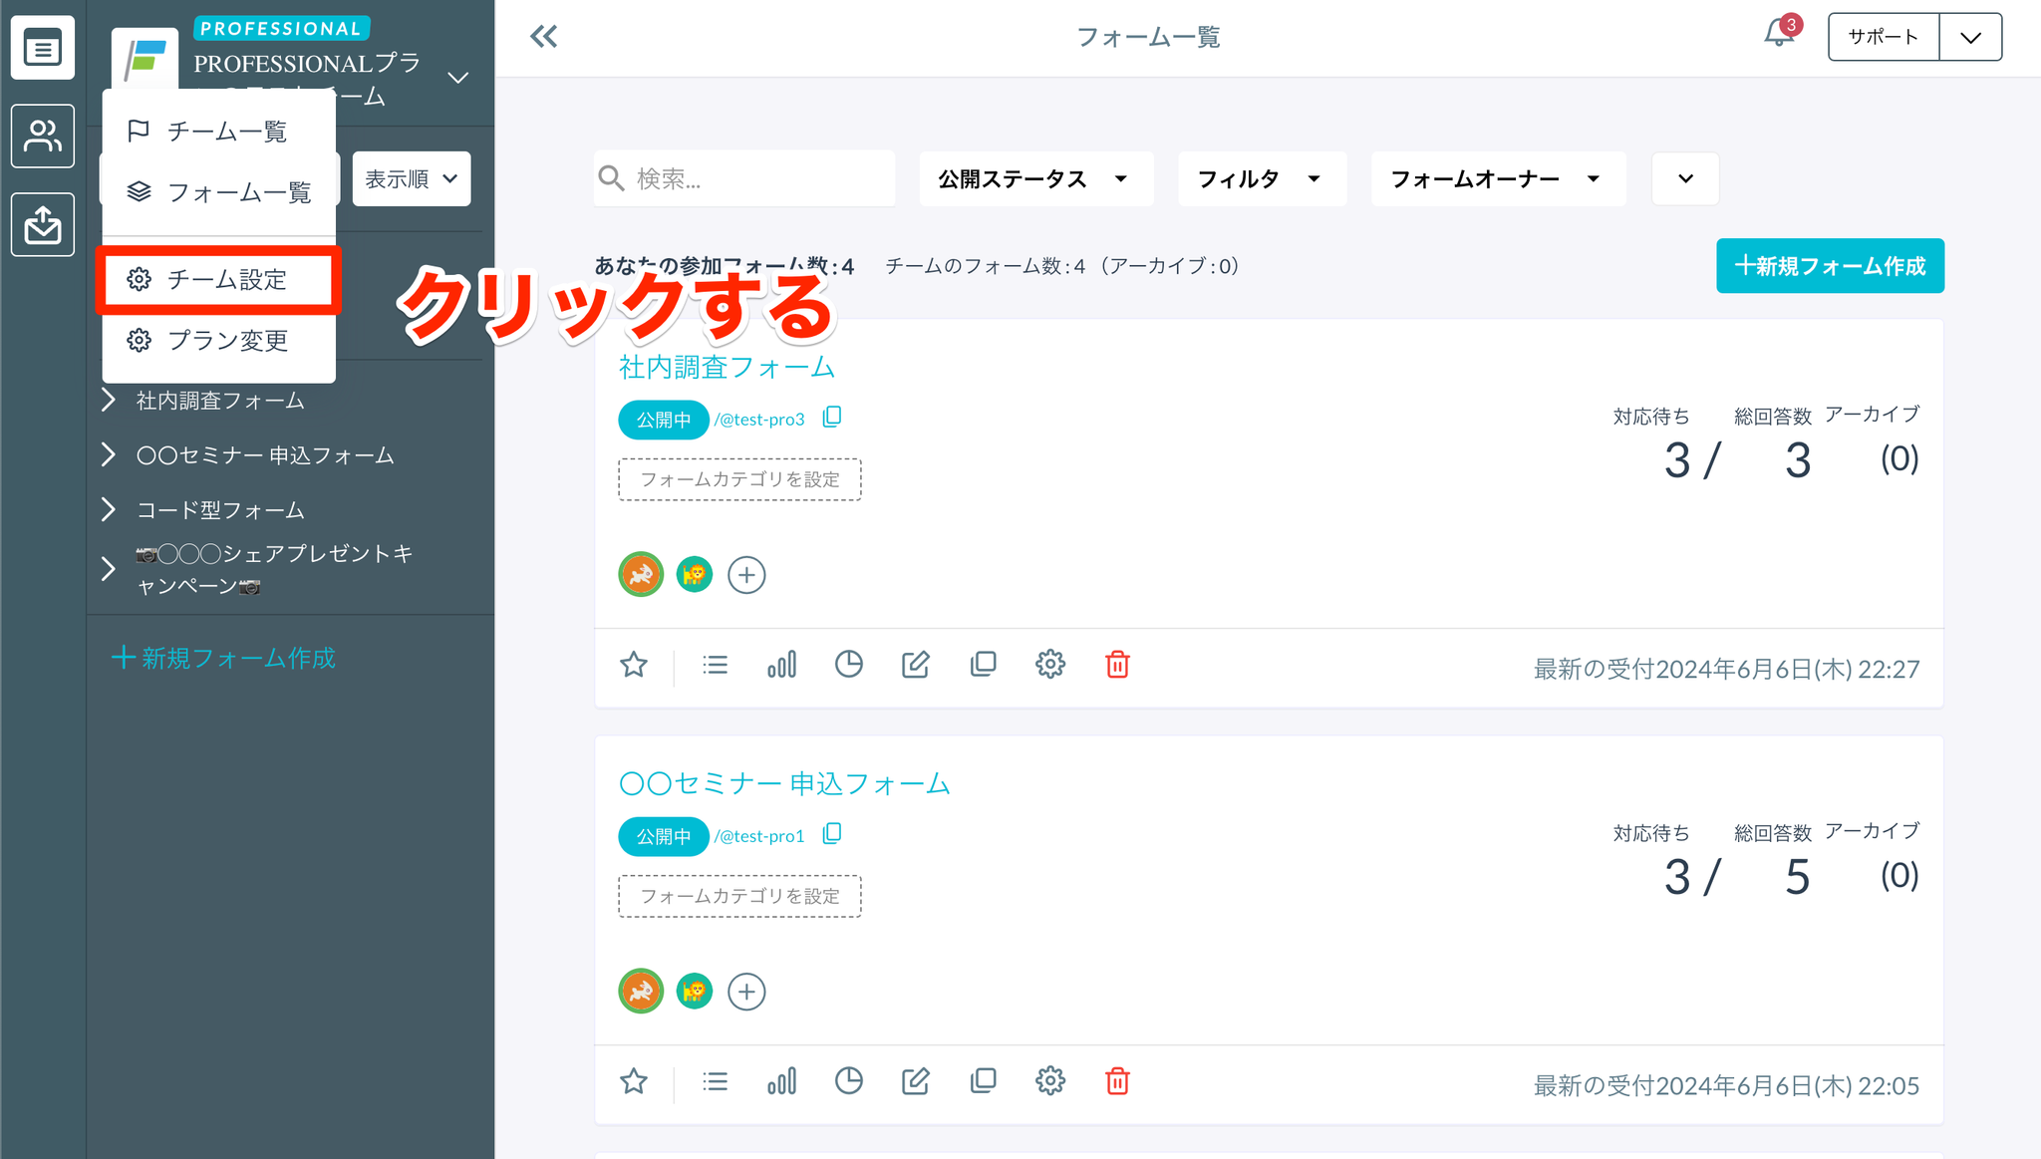Expand コード型フォーム in sidebar tree
Screen dimensions: 2041x1159
(109, 510)
